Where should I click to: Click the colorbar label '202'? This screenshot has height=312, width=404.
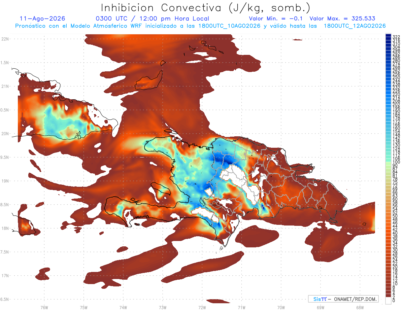click(396, 104)
